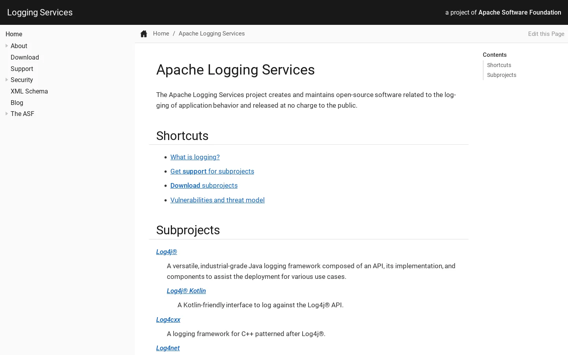Expand The ASF sidebar section
Screen dimensions: 568x355
pos(7,114)
